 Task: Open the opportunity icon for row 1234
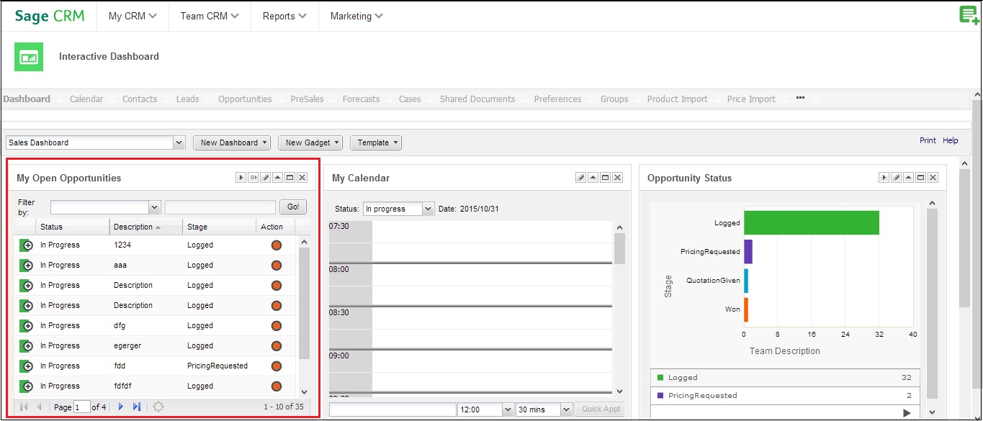pyautogui.click(x=26, y=245)
